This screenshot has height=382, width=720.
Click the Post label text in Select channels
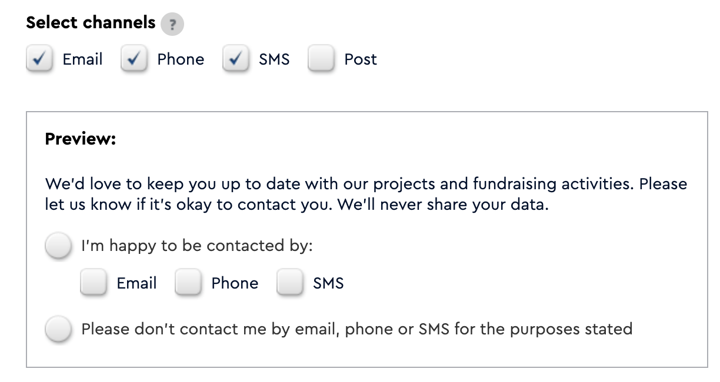click(361, 59)
